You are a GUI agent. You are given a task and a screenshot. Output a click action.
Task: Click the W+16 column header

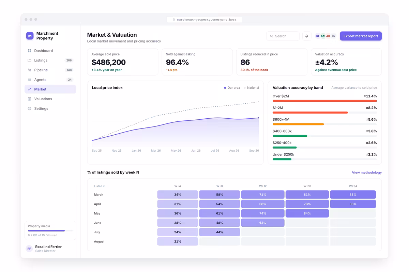(307, 186)
